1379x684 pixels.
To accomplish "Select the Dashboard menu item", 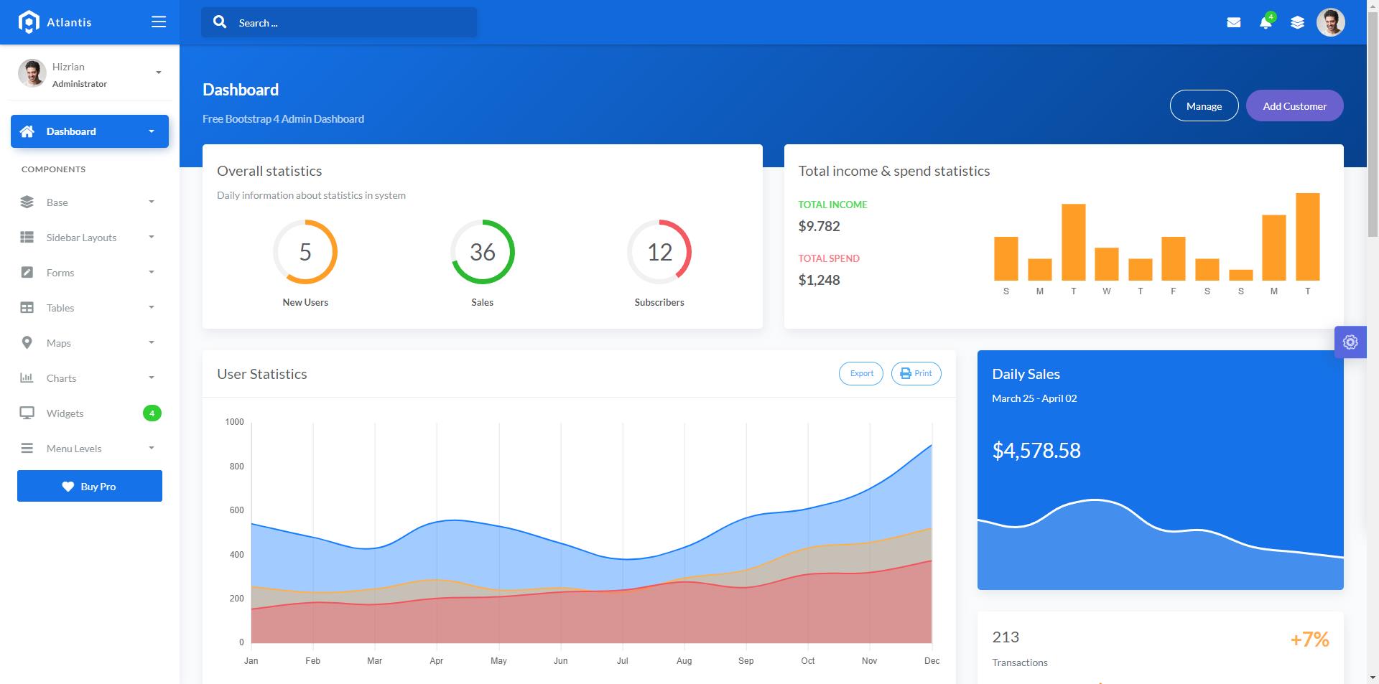I will click(x=90, y=131).
